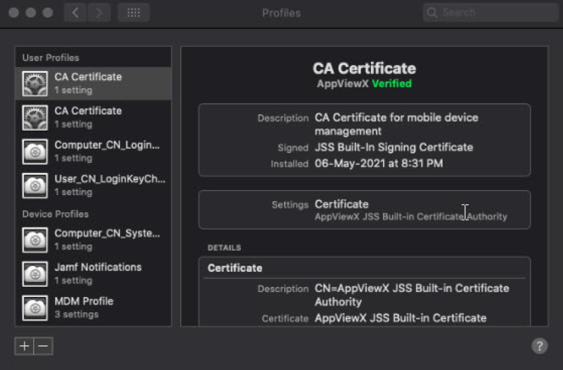Click 'CN=AppViewX JSS Built-in Certificate Authority' description
Viewport: 563px width, 370px height.
(x=412, y=295)
